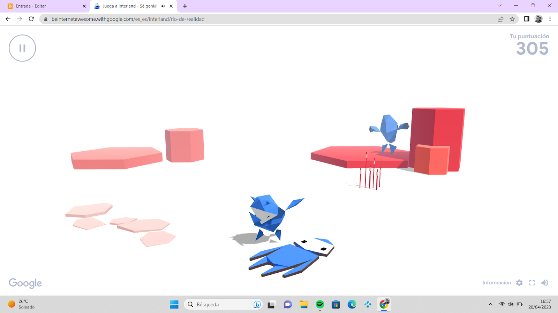Click the tall dark red block

click(437, 139)
